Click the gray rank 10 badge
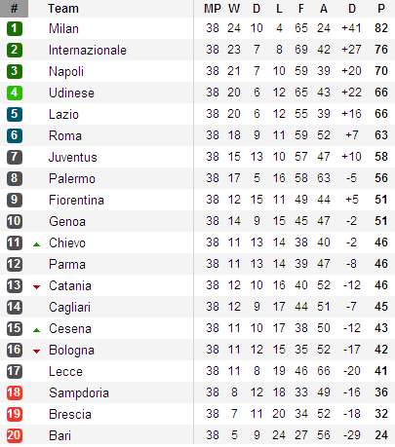The height and width of the screenshot is (447, 395). [x=15, y=221]
